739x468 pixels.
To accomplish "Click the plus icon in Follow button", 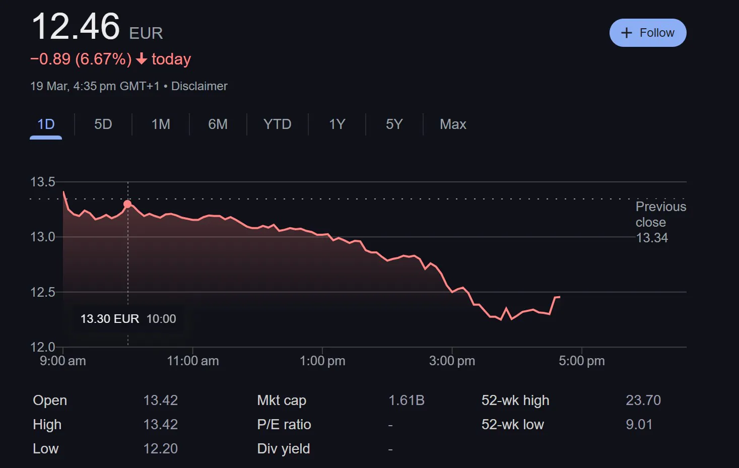I will [x=626, y=33].
